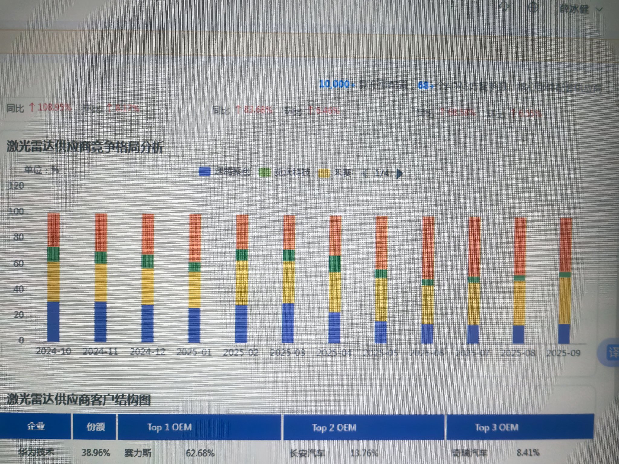This screenshot has width=619, height=464.
Task: Click the Top 3 OEM column header
Action: 496,427
